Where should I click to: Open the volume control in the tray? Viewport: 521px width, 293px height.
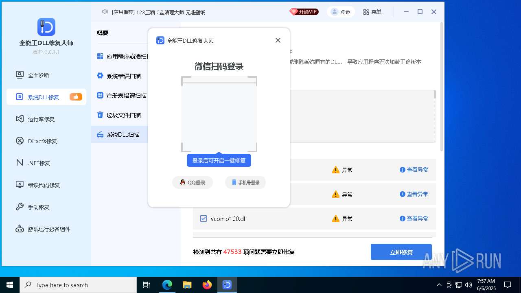point(468,285)
